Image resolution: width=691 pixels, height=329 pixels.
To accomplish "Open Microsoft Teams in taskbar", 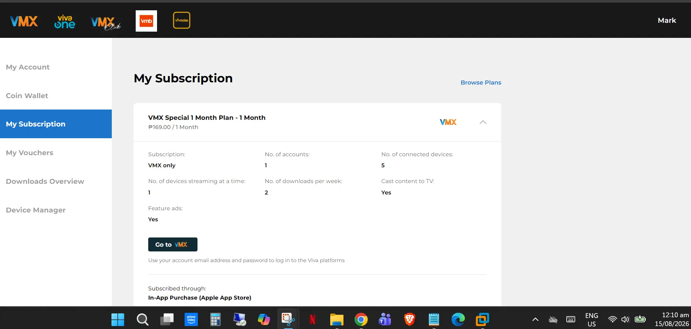I will (x=385, y=319).
